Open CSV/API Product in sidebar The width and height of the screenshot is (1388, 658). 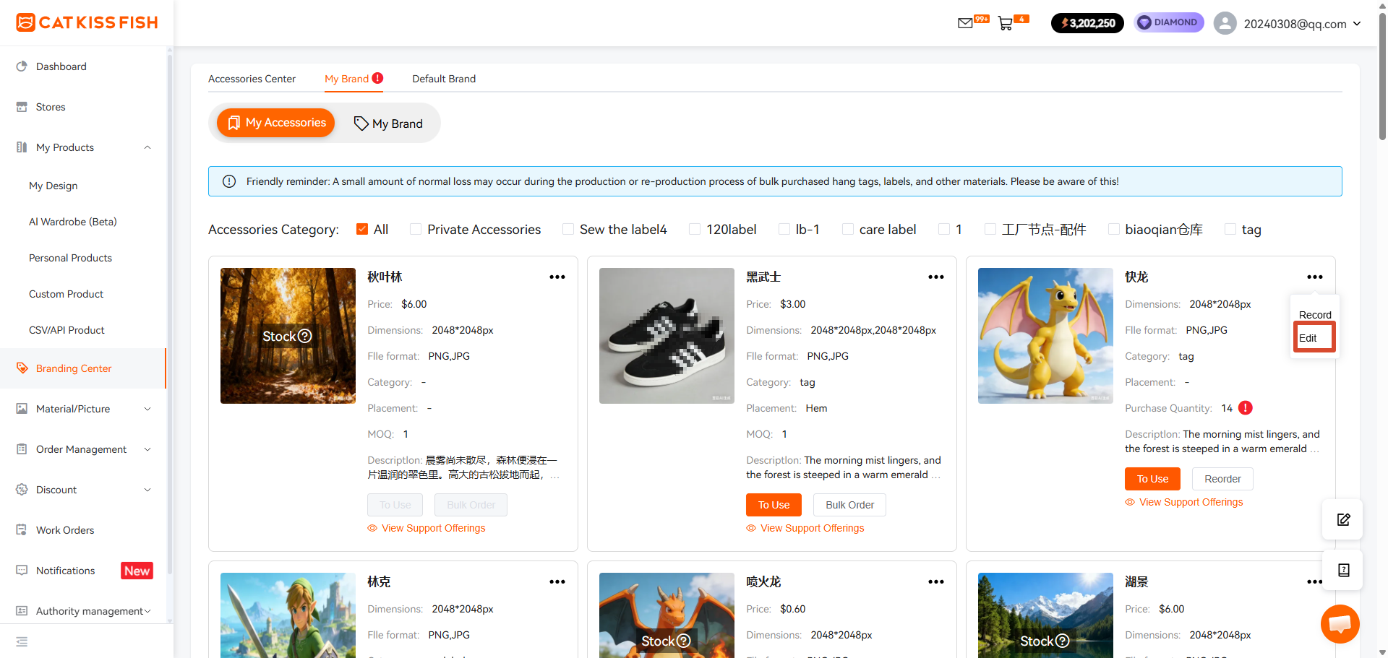pyautogui.click(x=67, y=330)
